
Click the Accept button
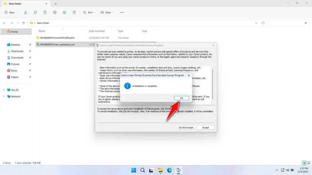pos(205,128)
